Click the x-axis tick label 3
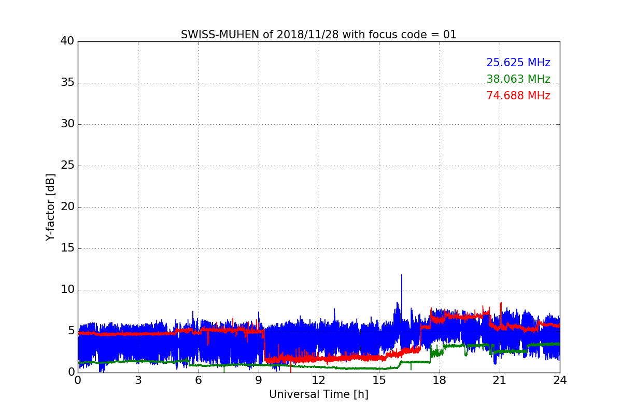Image resolution: width=622 pixels, height=414 pixels. pos(138,380)
